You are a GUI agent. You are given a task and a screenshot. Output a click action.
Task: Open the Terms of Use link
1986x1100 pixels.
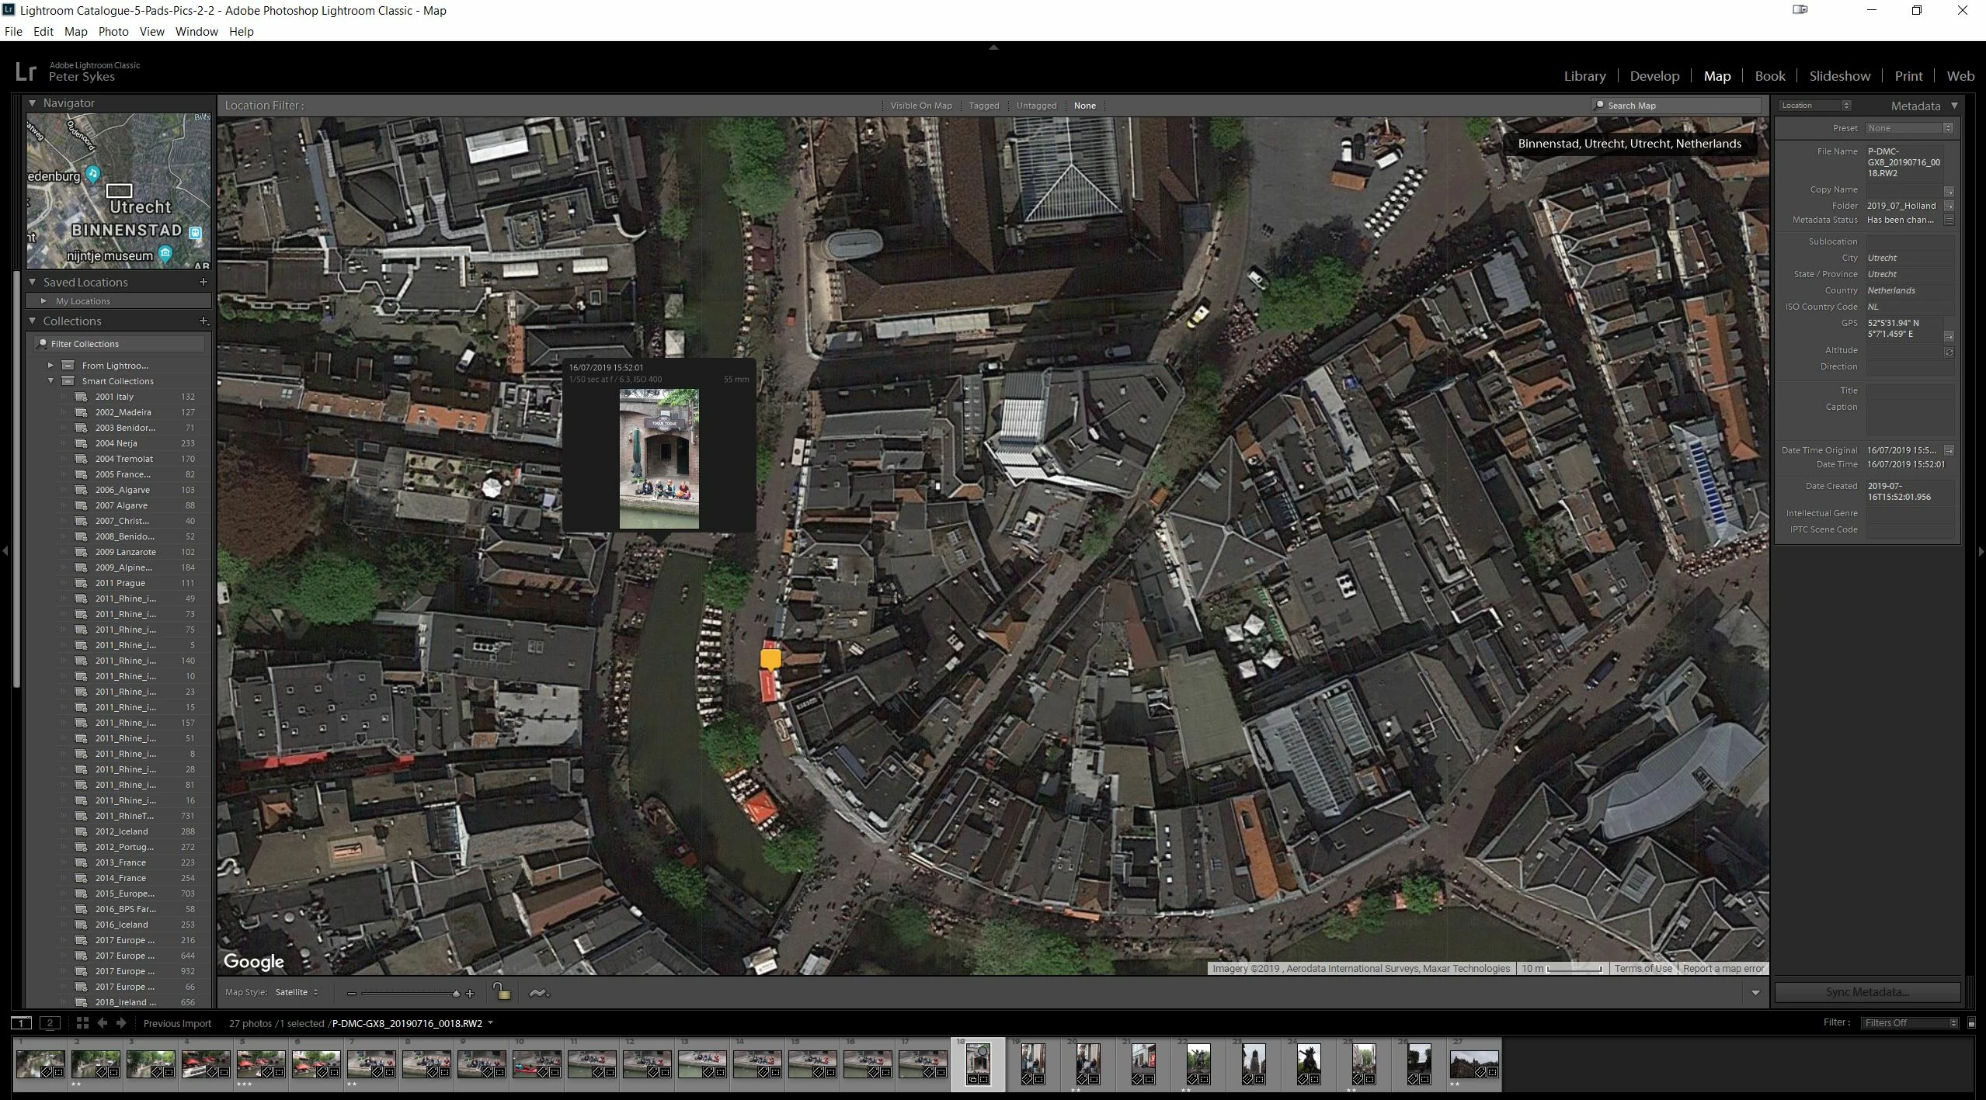pos(1643,968)
